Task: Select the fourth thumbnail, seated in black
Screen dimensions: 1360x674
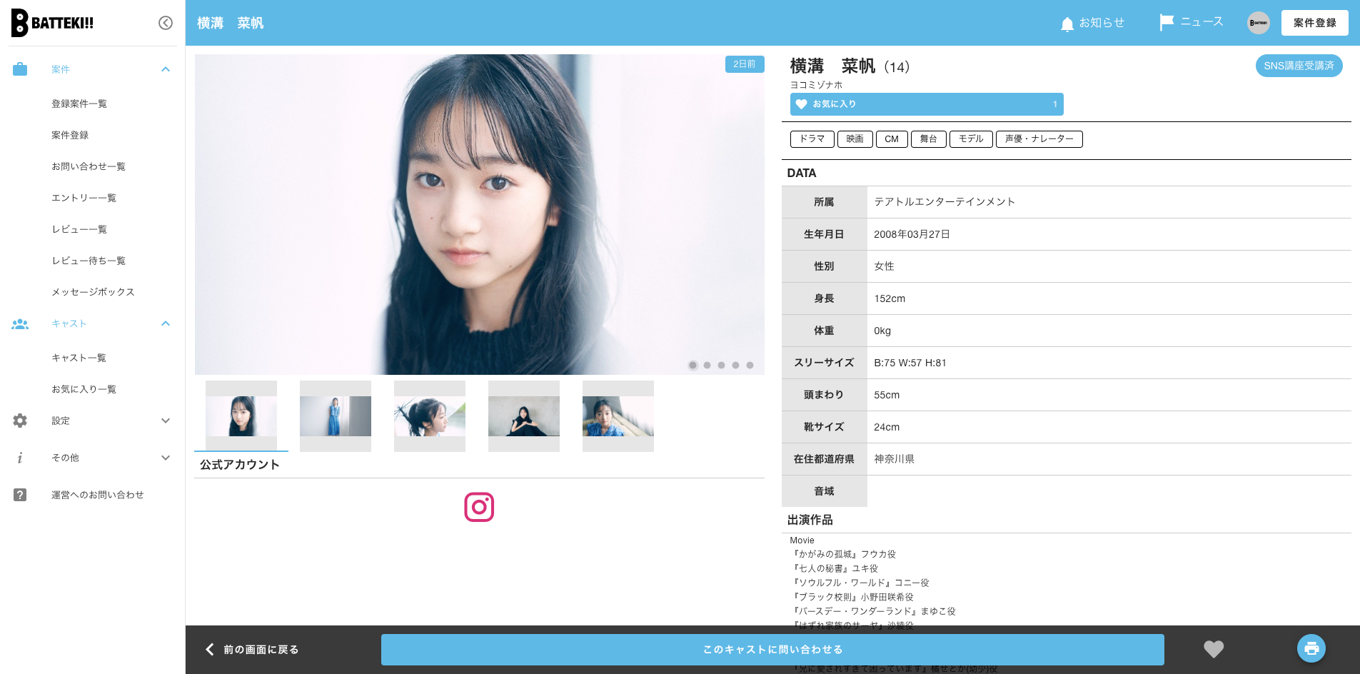Action: click(x=524, y=416)
